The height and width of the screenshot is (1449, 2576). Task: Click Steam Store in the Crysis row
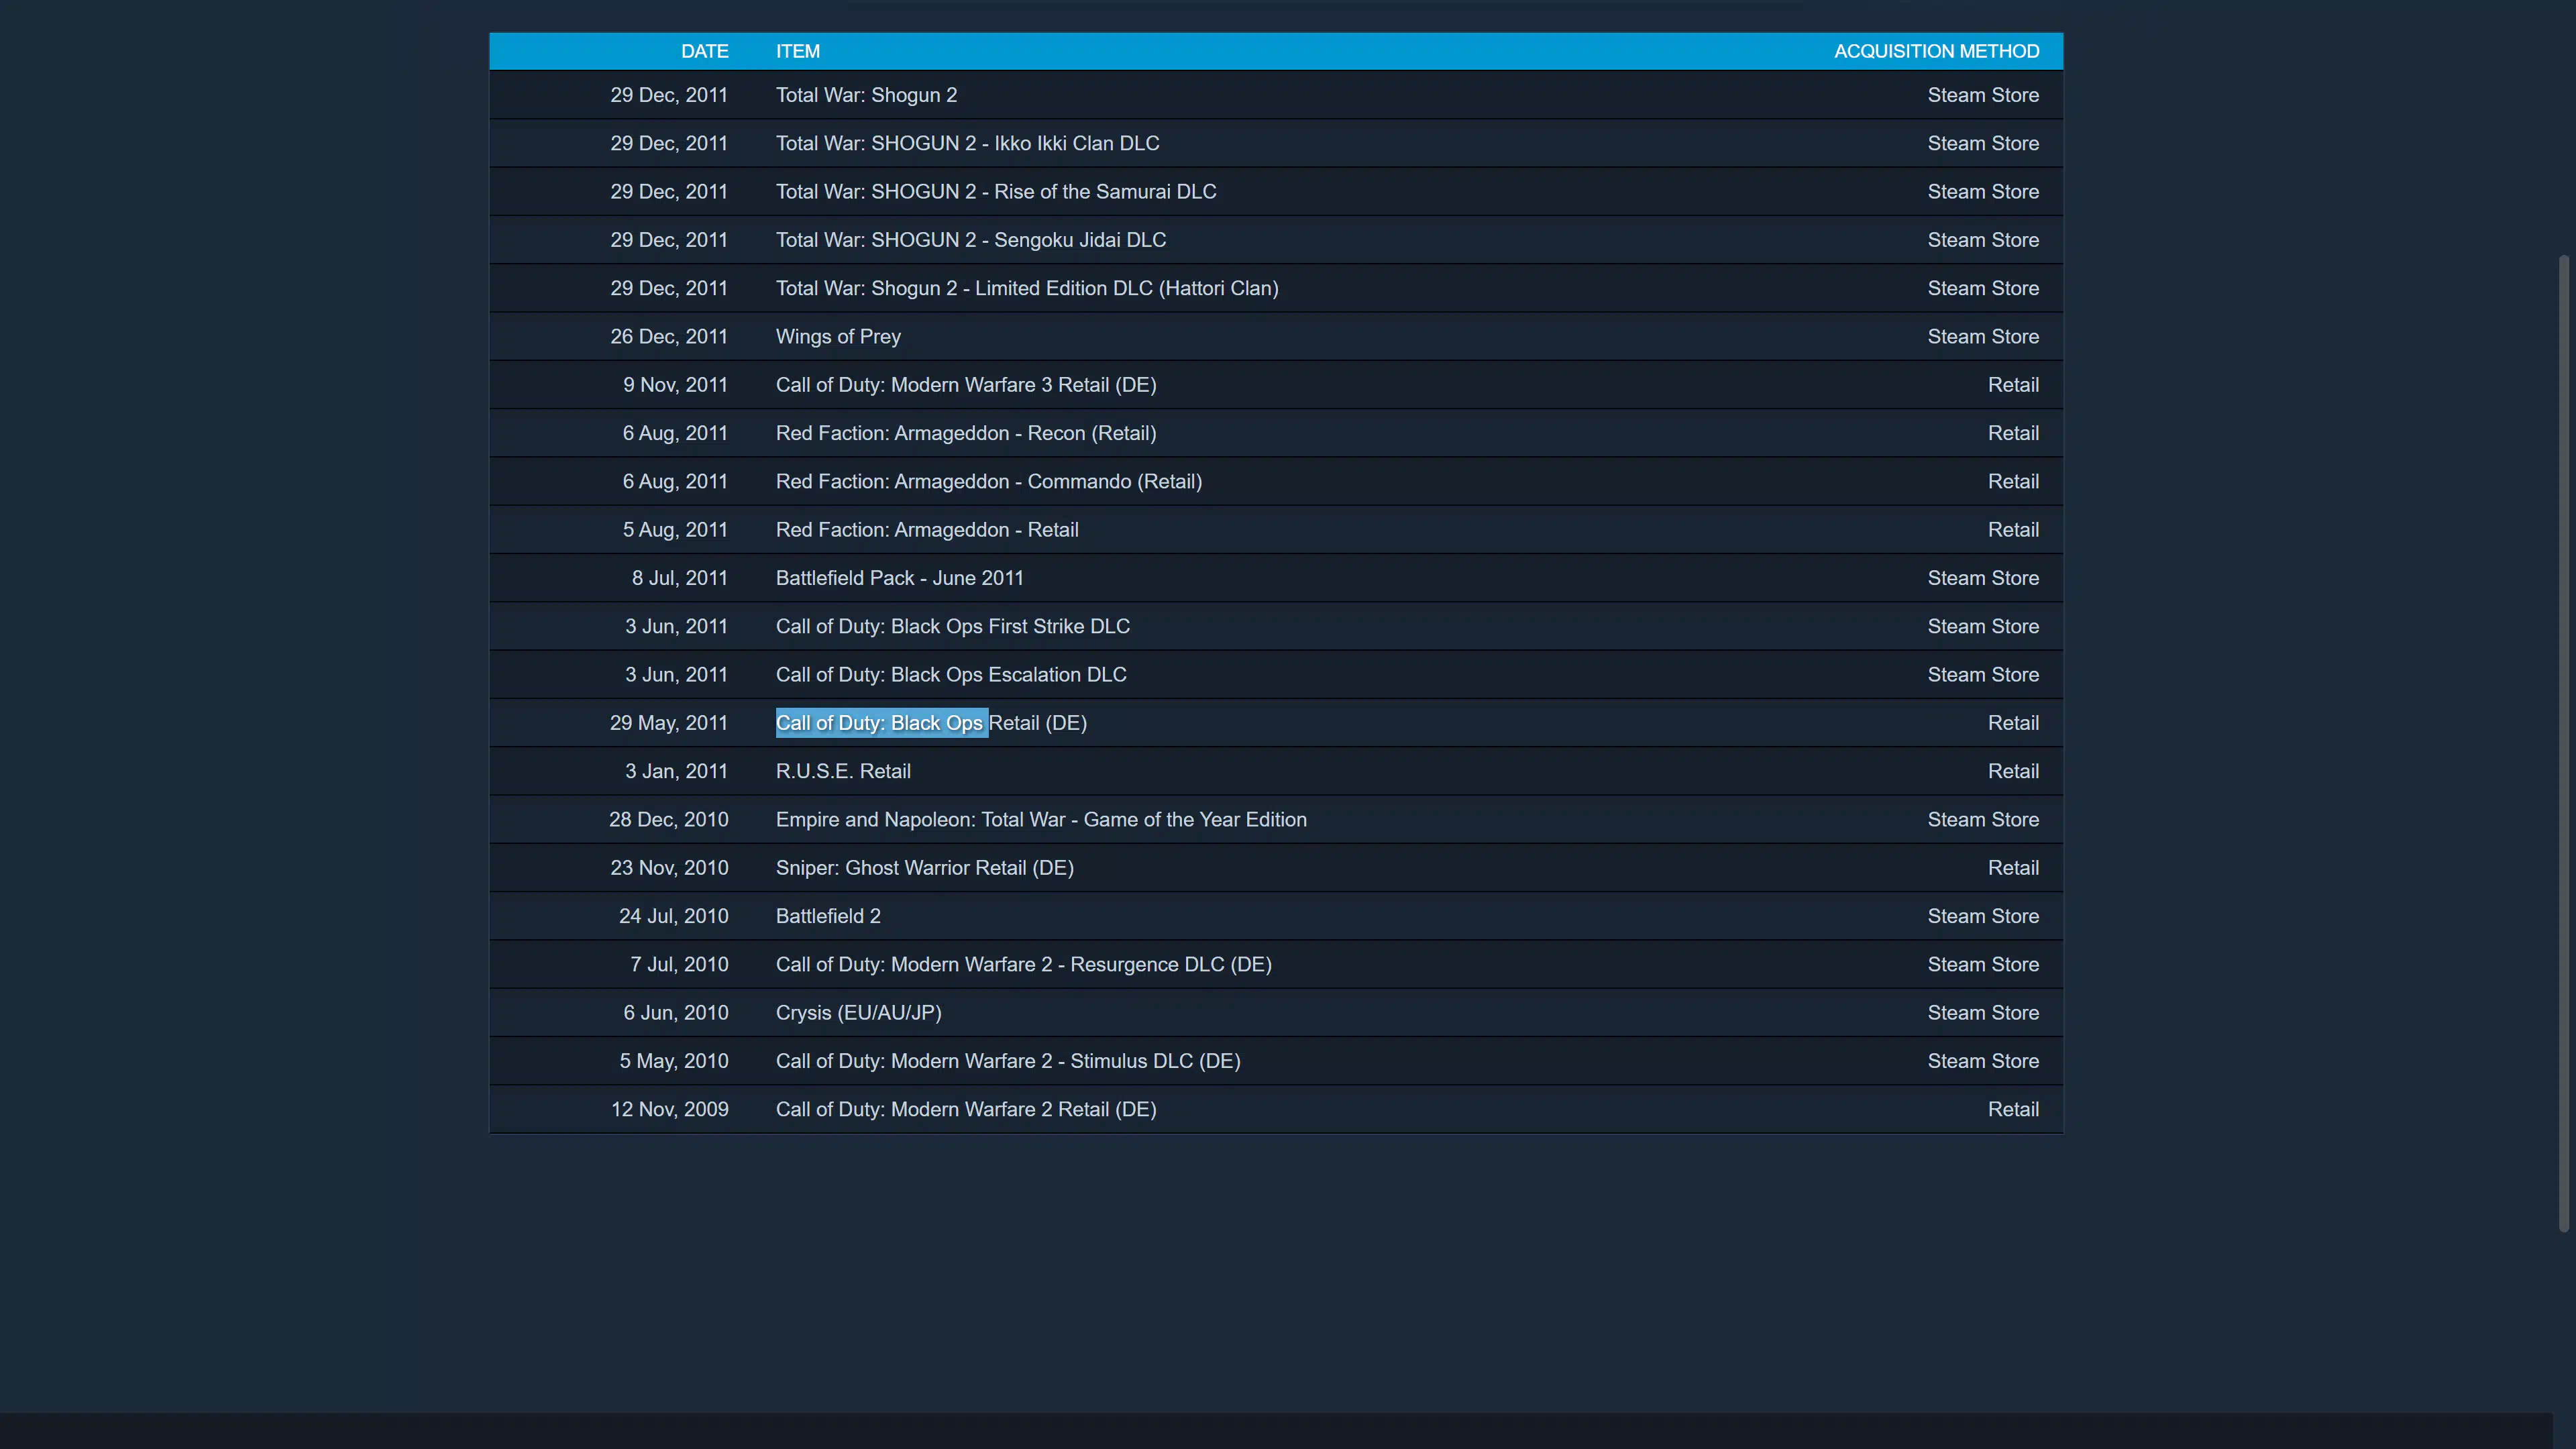1983,1013
